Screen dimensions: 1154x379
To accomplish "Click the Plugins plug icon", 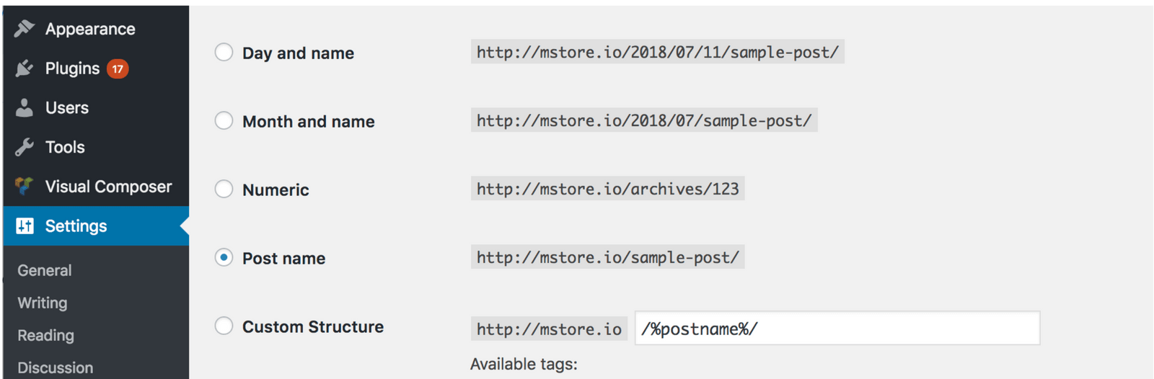I will pyautogui.click(x=25, y=68).
